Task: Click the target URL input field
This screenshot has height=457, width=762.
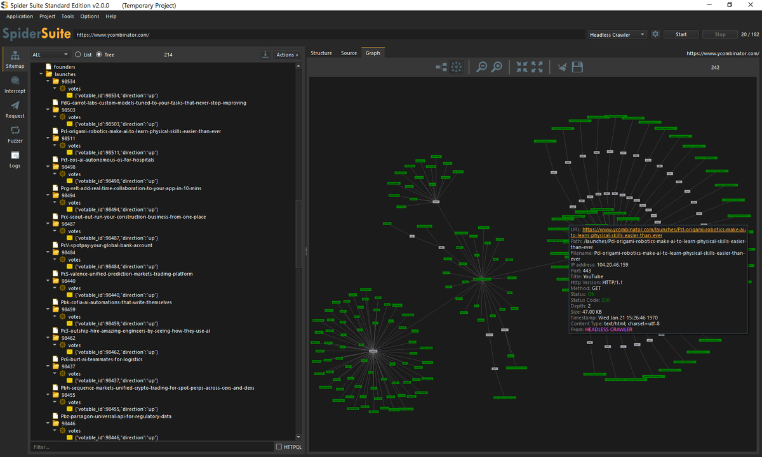Action: click(x=328, y=34)
